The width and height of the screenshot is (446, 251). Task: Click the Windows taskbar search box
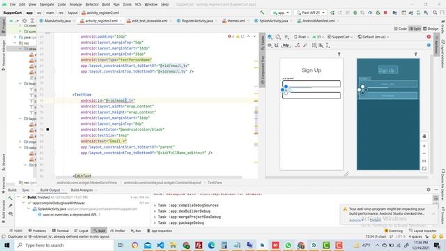[63, 245]
